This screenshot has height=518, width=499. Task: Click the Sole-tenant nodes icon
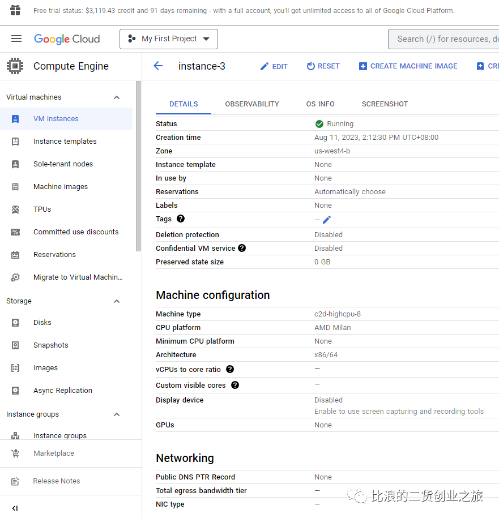point(15,164)
